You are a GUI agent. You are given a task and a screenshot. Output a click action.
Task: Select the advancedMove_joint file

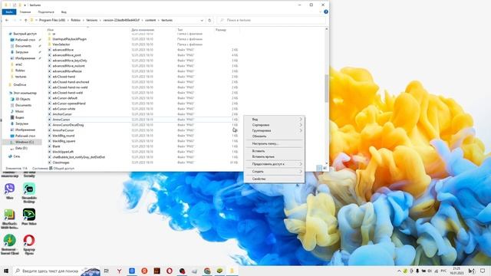click(67, 55)
